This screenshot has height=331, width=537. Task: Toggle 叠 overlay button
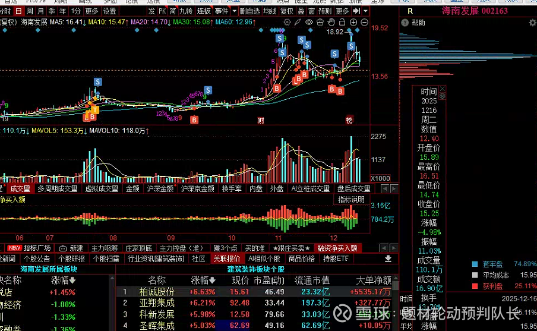(x=301, y=11)
